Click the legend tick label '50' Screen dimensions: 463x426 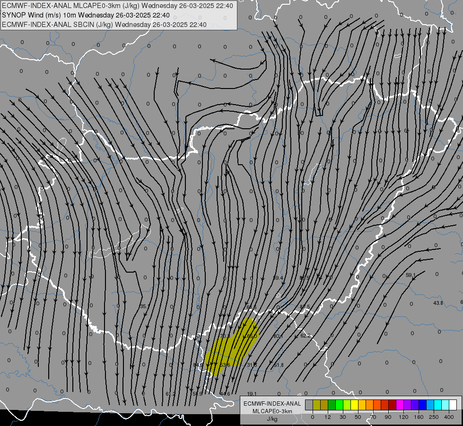coord(358,417)
